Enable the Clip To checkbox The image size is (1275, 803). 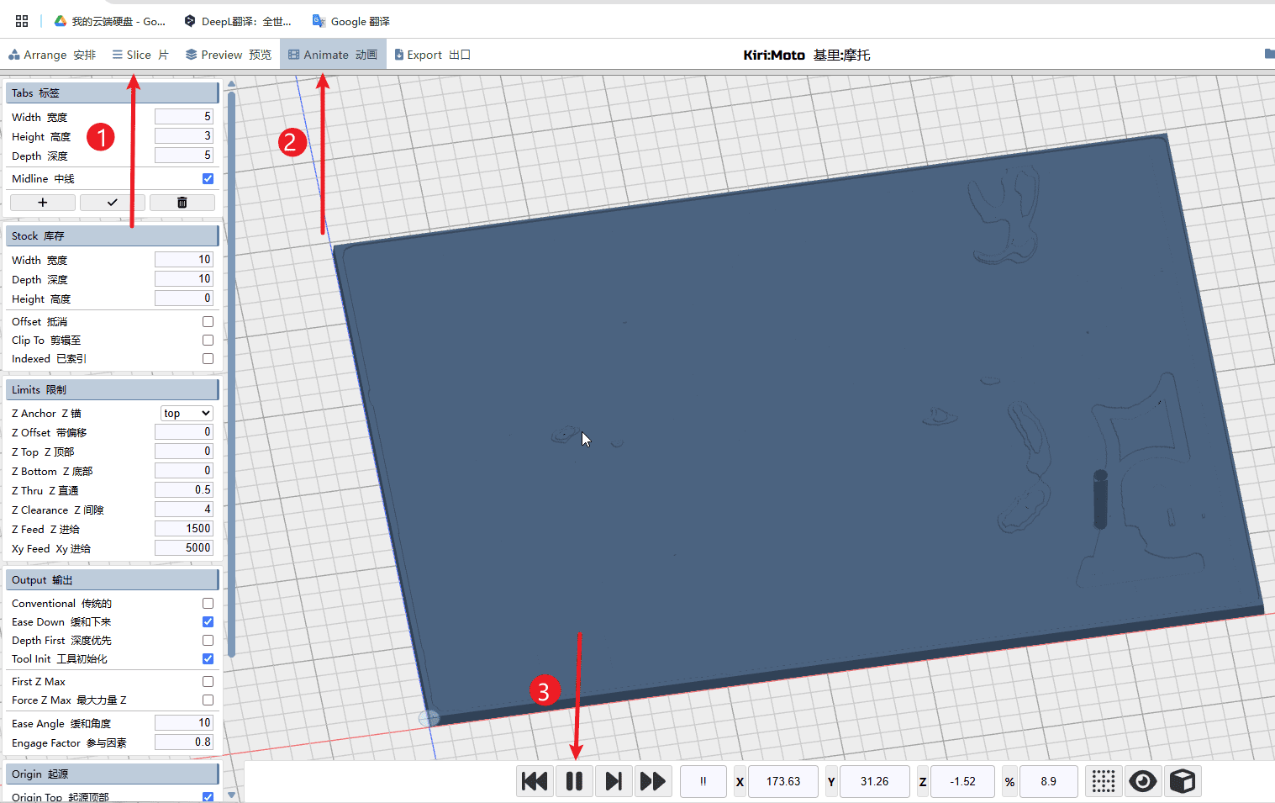coord(208,341)
